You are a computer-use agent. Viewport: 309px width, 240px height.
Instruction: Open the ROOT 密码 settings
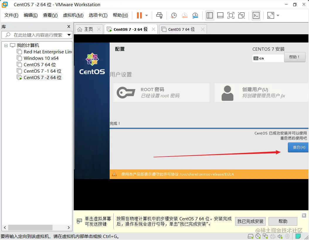click(161, 93)
